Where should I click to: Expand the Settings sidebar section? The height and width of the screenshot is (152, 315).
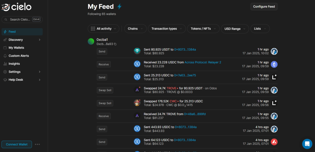(x=22, y=72)
